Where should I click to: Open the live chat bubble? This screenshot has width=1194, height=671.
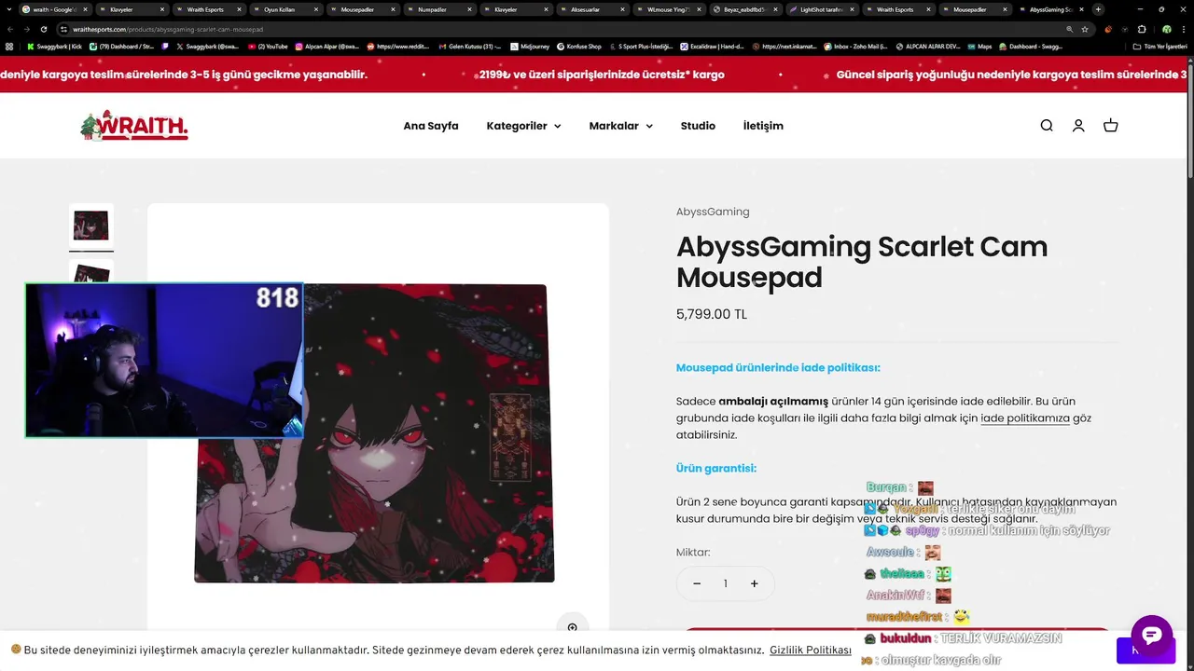click(1152, 636)
